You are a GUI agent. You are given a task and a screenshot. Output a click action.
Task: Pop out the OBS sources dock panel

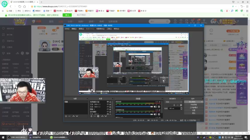point(112,99)
